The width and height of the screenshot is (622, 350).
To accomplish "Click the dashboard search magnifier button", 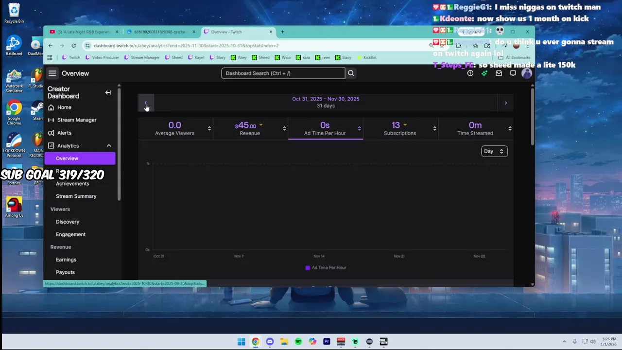I will (x=351, y=73).
